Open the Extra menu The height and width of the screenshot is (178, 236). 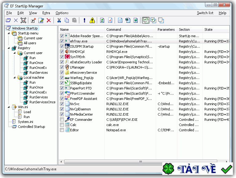(46, 13)
